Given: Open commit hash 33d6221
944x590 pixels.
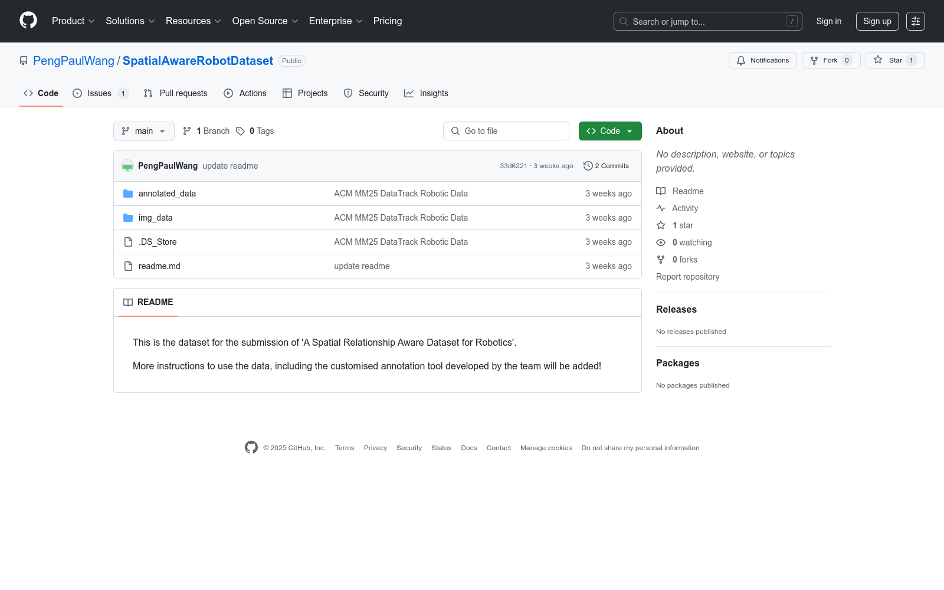Looking at the screenshot, I should tap(513, 166).
